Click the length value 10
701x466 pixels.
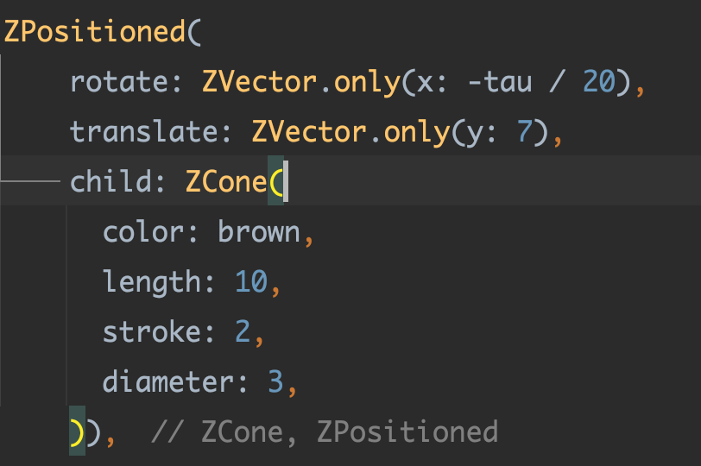[251, 282]
